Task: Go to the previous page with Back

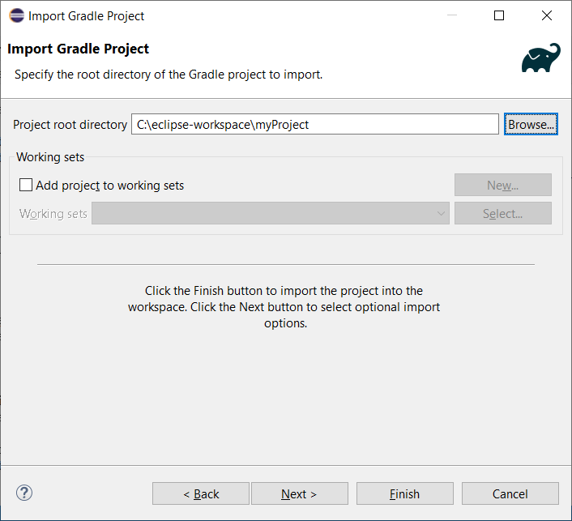Action: (x=201, y=494)
